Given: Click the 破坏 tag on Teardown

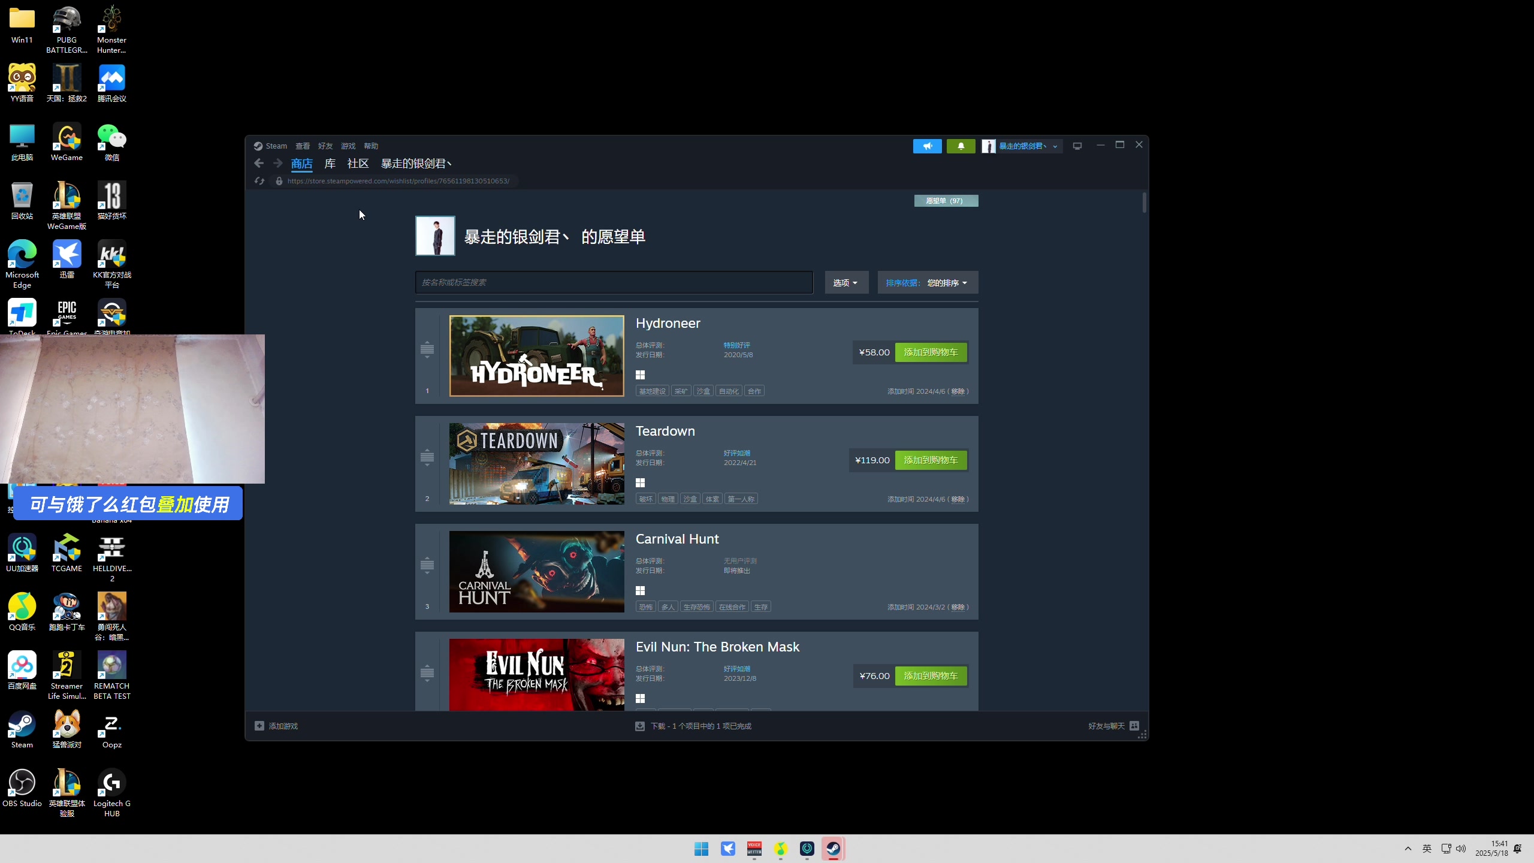Looking at the screenshot, I should [x=645, y=499].
